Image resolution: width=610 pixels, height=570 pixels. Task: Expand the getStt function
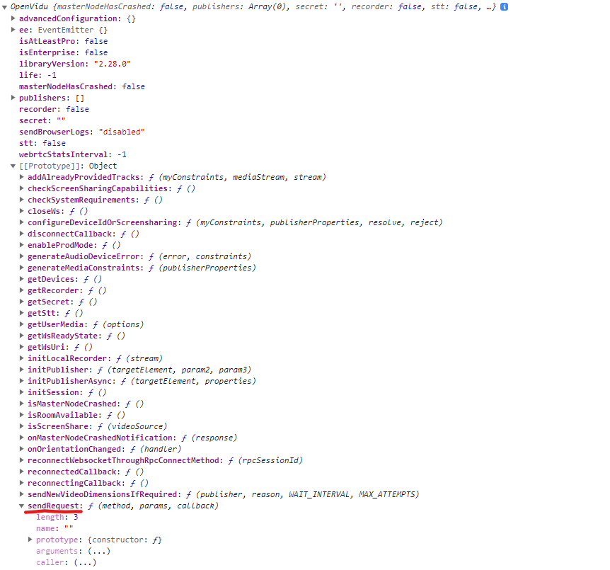pyautogui.click(x=22, y=313)
